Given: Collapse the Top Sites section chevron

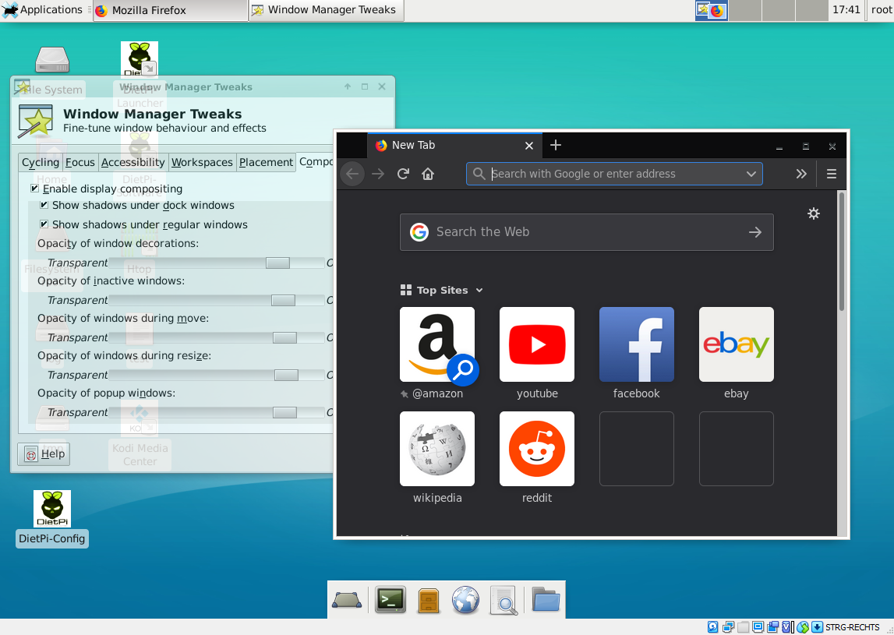Looking at the screenshot, I should click(x=479, y=290).
